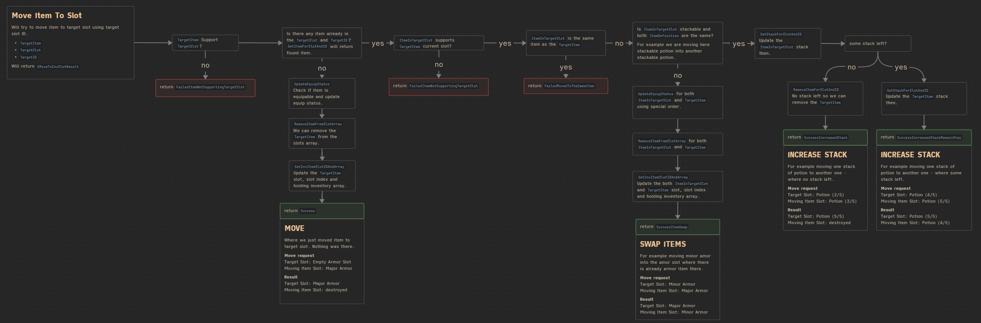Click the EMoveToInvSlotResult code tag
Screen dimensions: 981x323
click(58, 67)
